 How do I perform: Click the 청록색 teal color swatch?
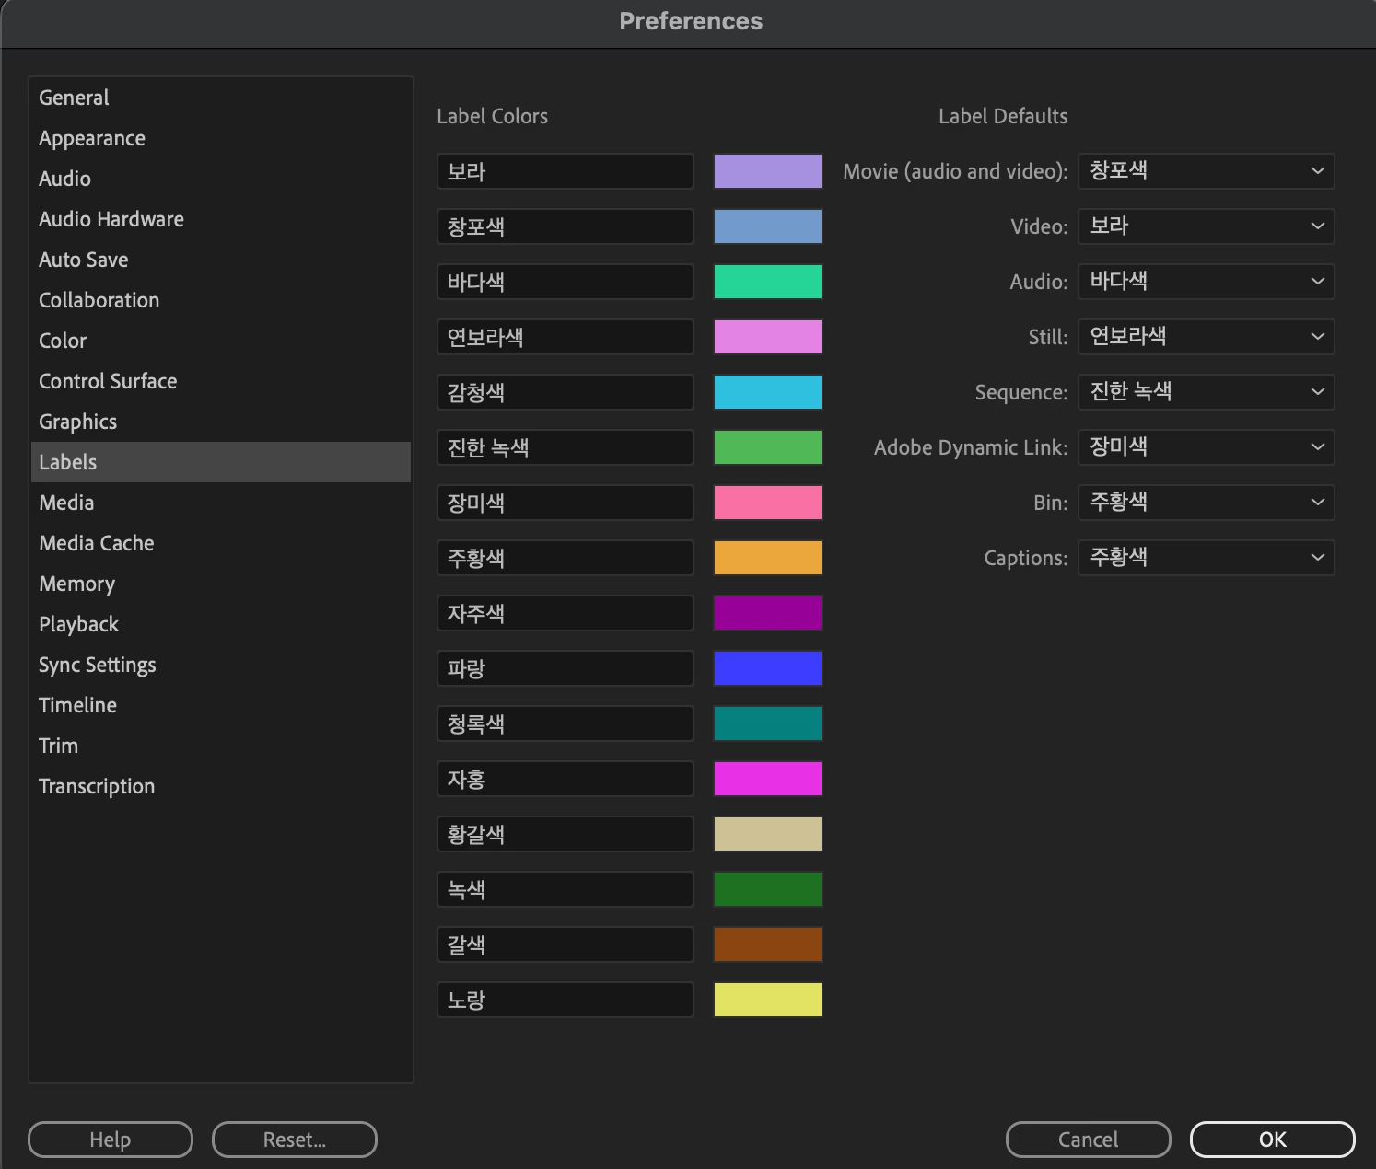tap(768, 723)
